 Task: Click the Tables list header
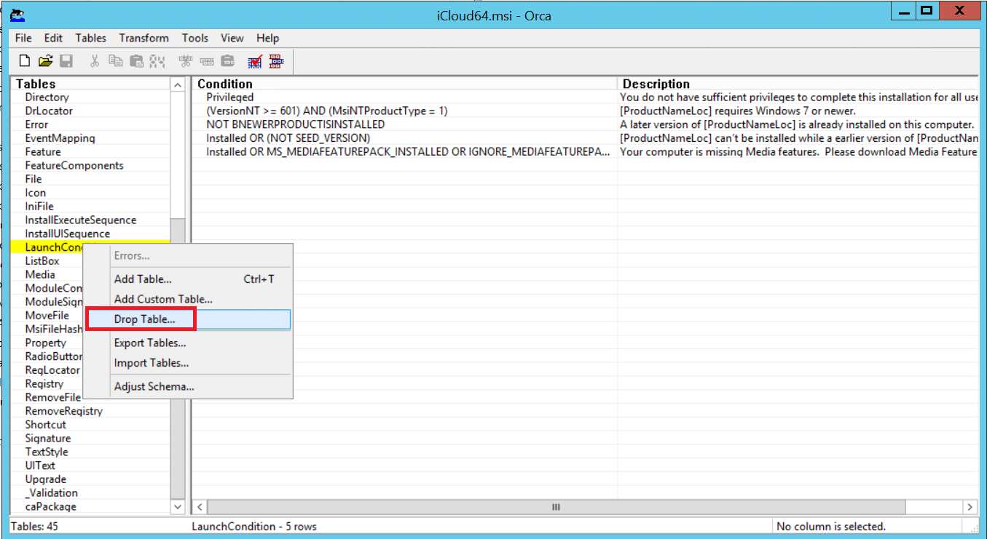click(90, 84)
